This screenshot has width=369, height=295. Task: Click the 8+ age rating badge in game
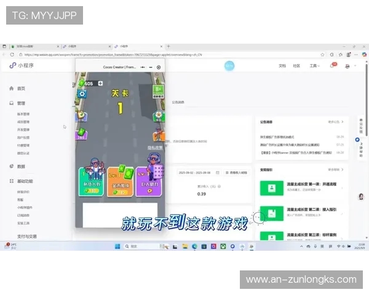click(158, 92)
